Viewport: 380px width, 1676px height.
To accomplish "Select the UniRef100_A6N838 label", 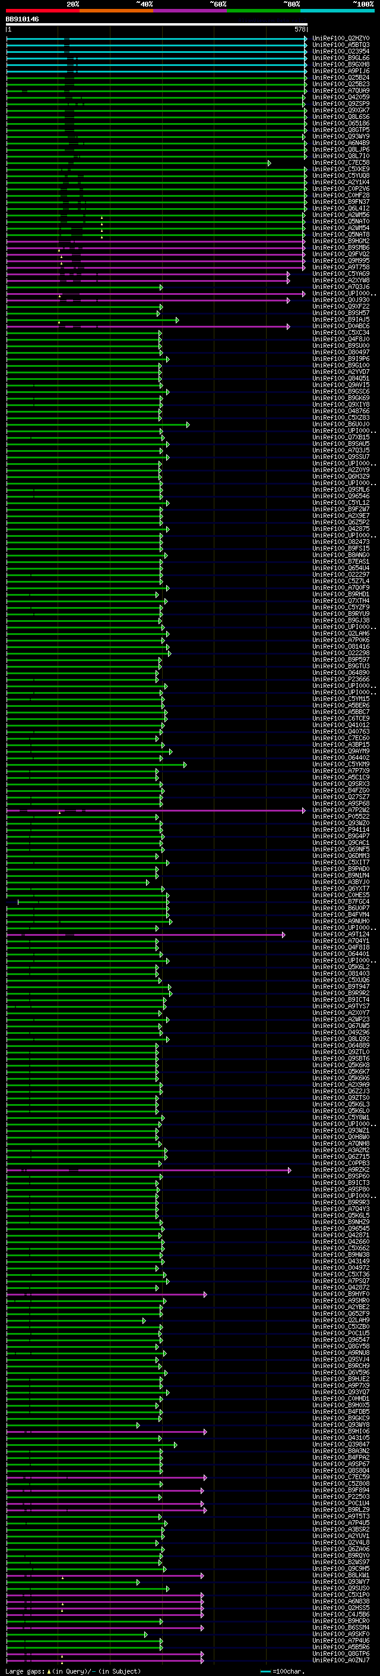I will (x=341, y=1601).
